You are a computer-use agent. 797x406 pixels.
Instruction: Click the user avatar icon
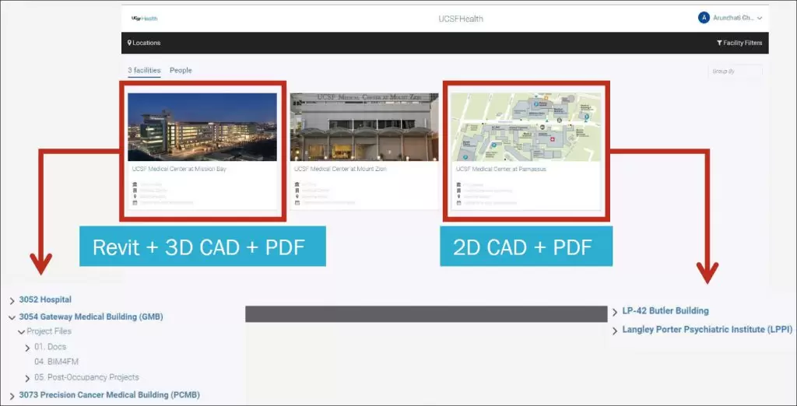[x=704, y=18]
